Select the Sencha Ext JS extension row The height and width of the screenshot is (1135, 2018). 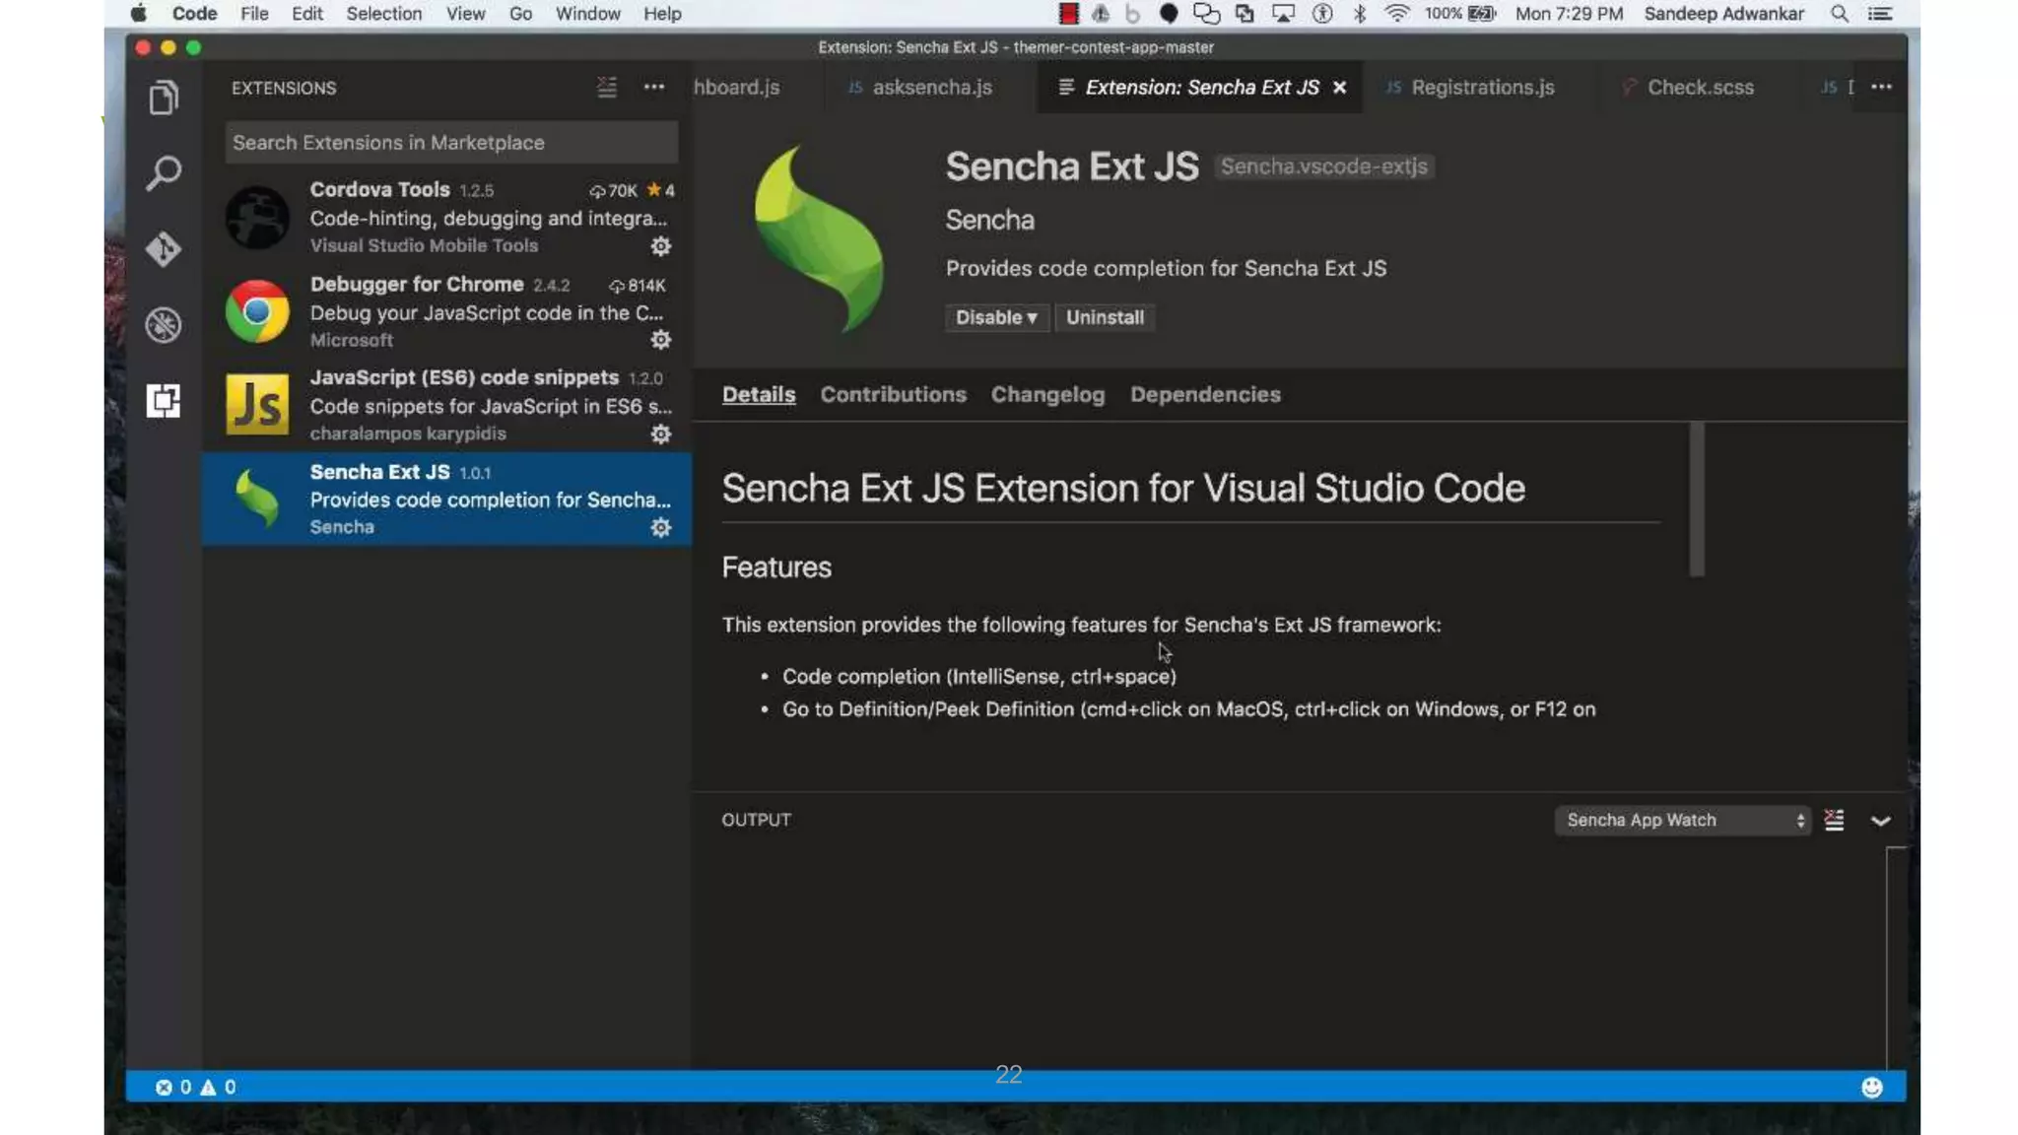tap(447, 499)
